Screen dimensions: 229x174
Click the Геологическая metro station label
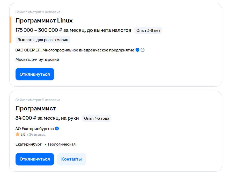click(x=61, y=144)
